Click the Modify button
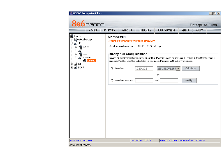 point(189,81)
